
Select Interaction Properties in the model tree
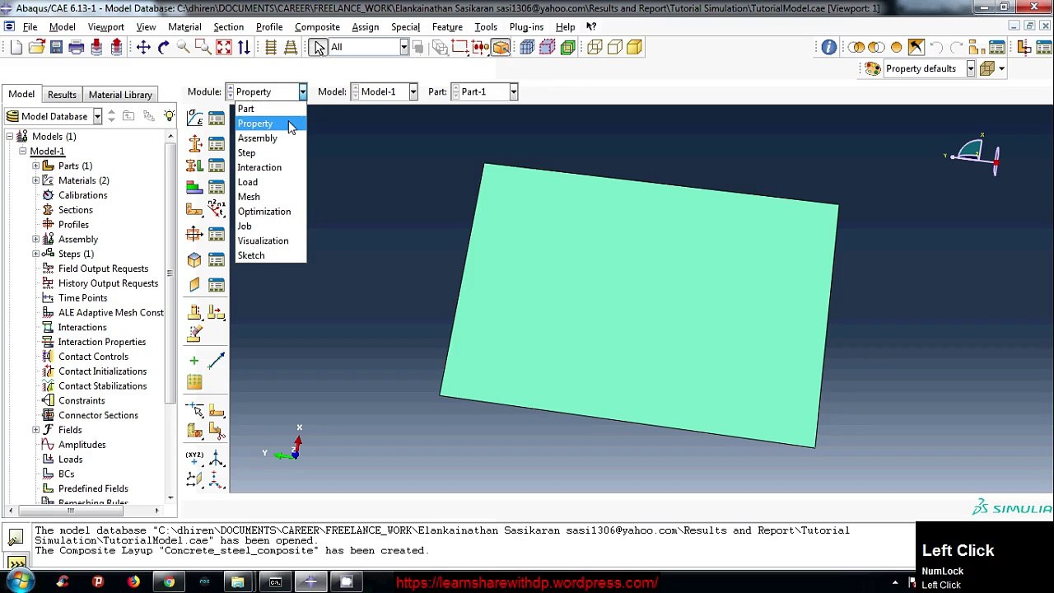tap(101, 342)
